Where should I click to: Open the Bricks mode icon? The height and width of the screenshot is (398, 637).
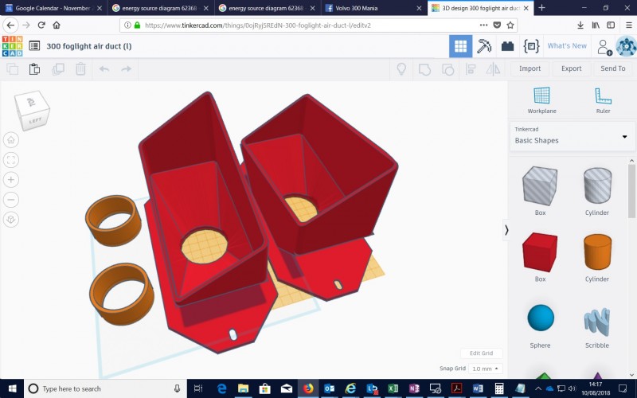[x=507, y=46]
